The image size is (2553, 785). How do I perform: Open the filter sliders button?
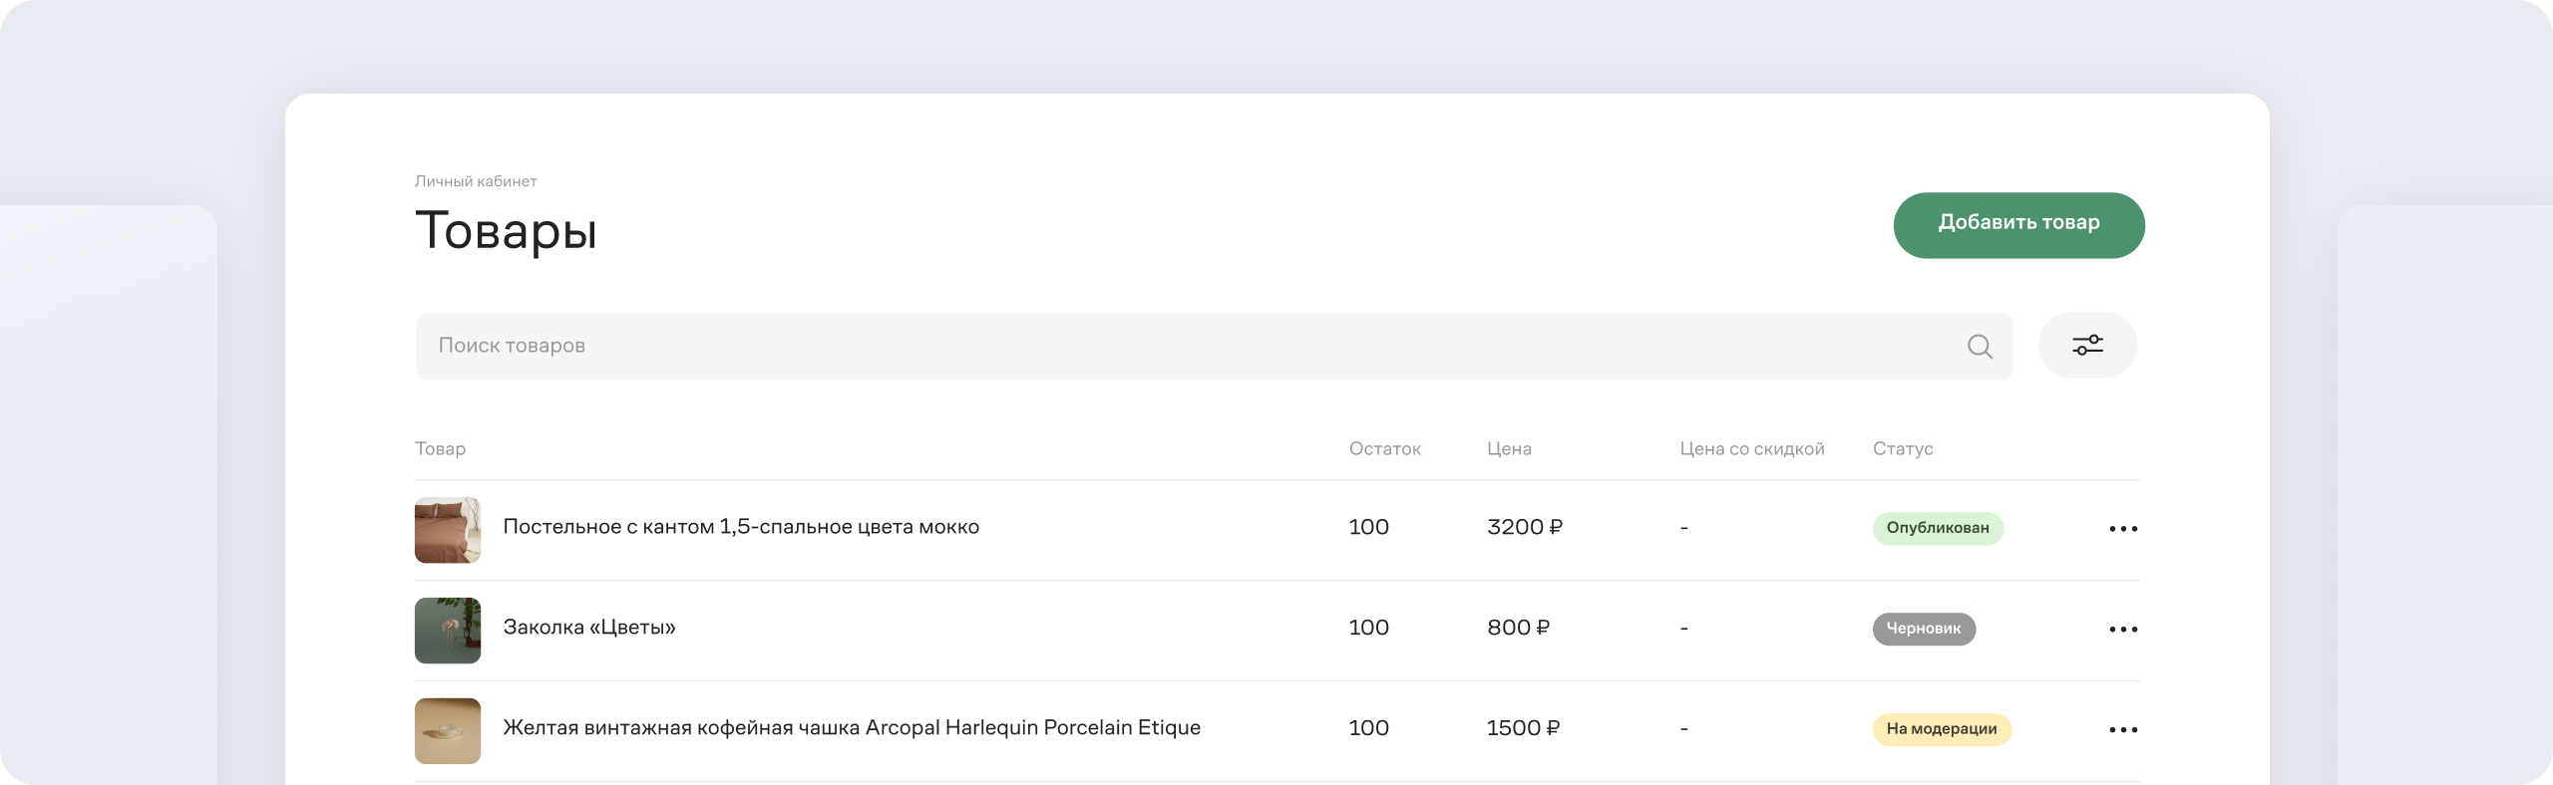coord(2087,345)
